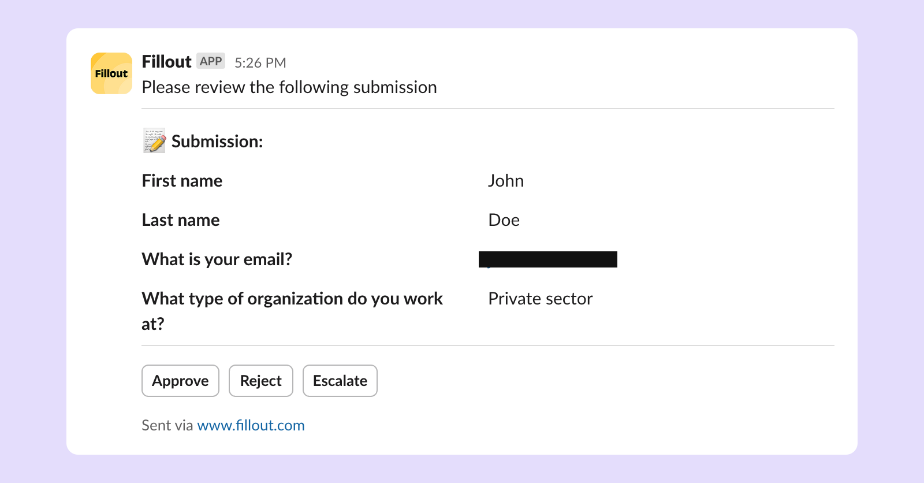
Task: Click the APP badge label
Action: click(211, 61)
